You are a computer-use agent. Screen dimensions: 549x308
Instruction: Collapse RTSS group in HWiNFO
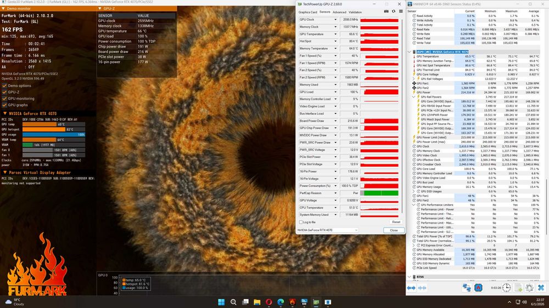410,277
